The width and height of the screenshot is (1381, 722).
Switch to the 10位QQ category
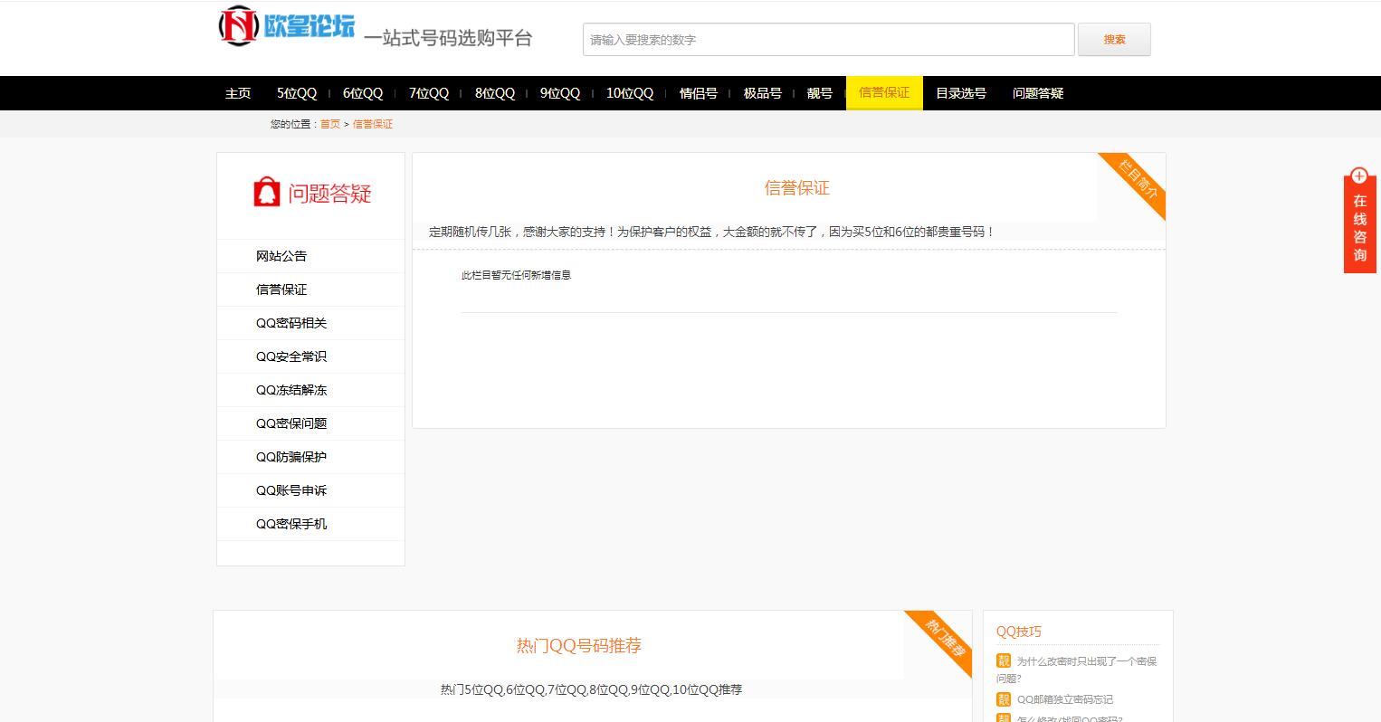tap(629, 92)
